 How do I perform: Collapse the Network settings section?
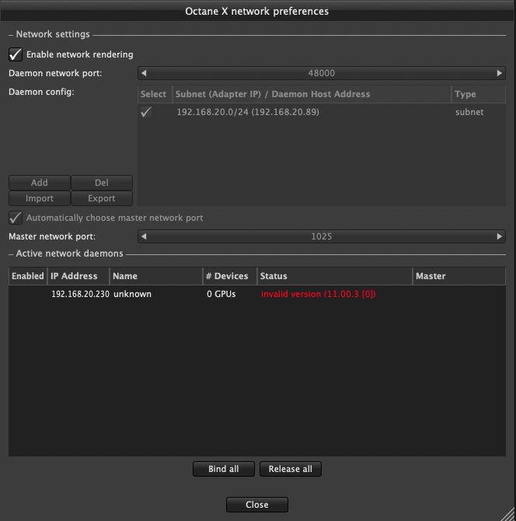pos(11,34)
